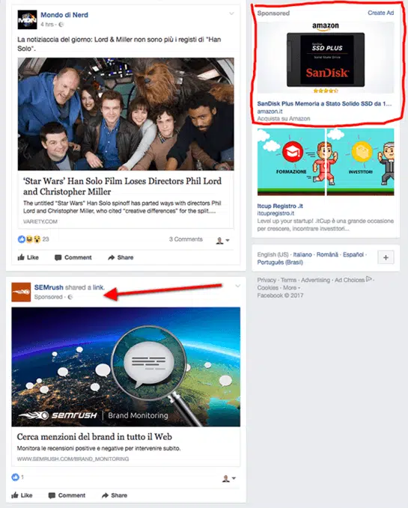Share the SEMrush sponsored post
The image size is (408, 508).
point(115,495)
